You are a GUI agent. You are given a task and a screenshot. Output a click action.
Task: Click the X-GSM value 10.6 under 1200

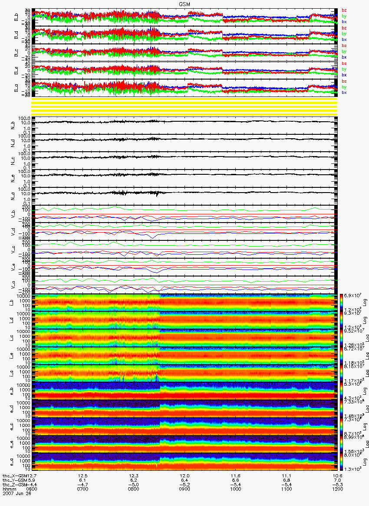(338, 476)
